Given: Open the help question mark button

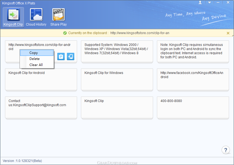Looking at the screenshot, I should pos(226,150).
